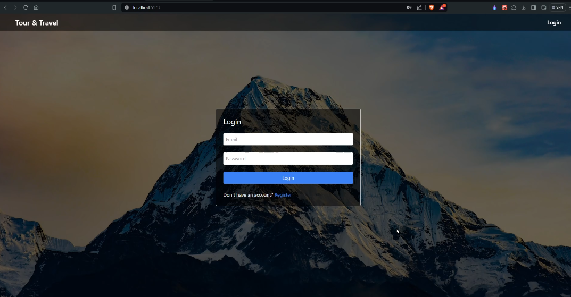Image resolution: width=571 pixels, height=297 pixels.
Task: Open the Brave Wallet icon
Action: (544, 7)
